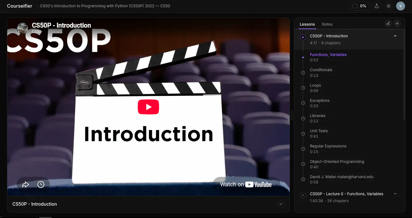
Task: Click the panel resize handle between video and lessons
Action: pyautogui.click(x=292, y=115)
